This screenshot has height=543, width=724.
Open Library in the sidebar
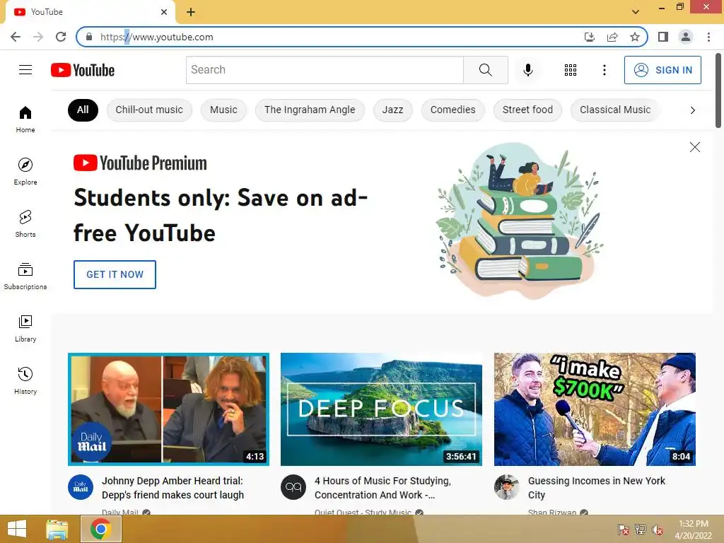(25, 328)
